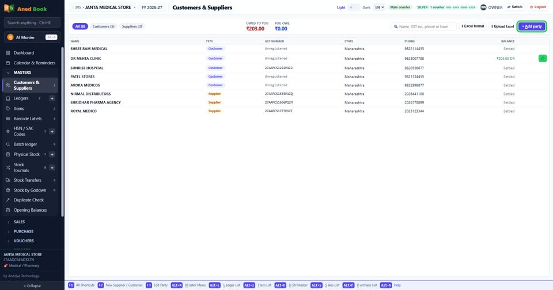Click the Search anything box
Image resolution: width=553 pixels, height=290 pixels.
point(32,23)
